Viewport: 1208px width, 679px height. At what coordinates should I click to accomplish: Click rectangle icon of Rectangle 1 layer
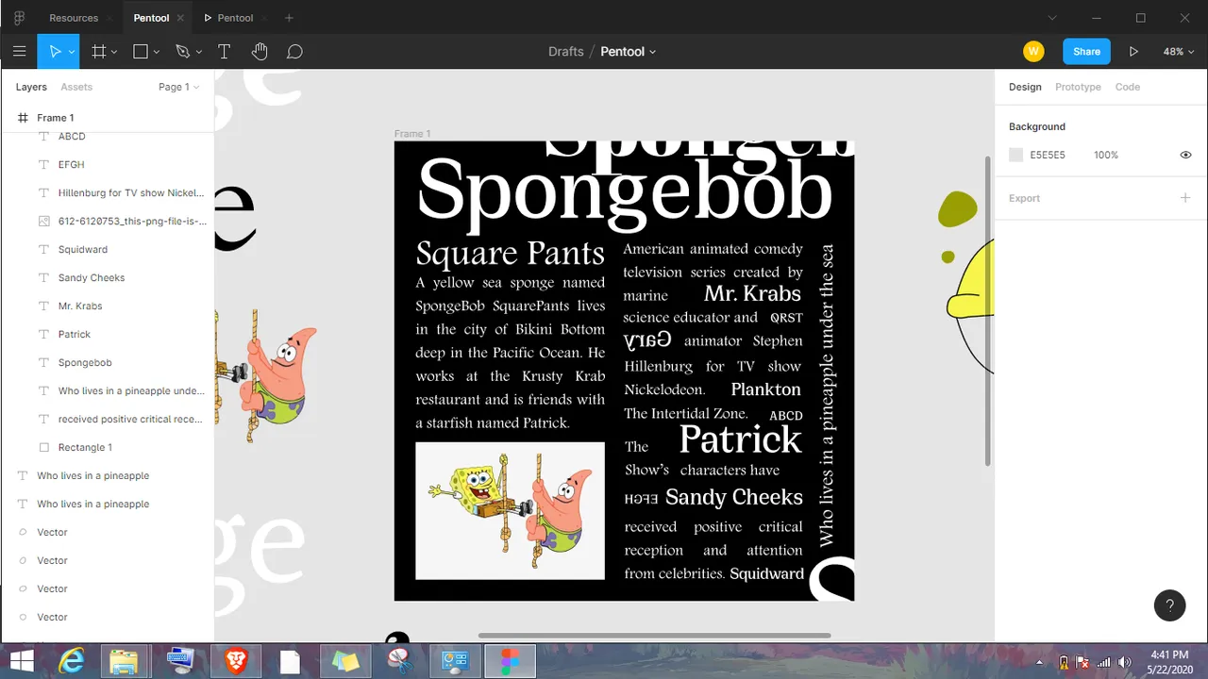(x=43, y=447)
